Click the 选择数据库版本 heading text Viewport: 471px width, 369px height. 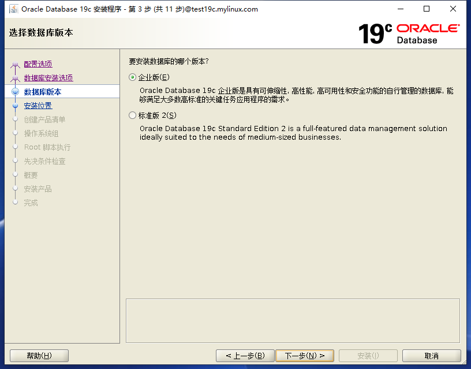tap(41, 32)
